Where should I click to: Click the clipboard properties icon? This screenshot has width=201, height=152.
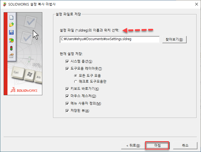pyautogui.click(x=11, y=56)
